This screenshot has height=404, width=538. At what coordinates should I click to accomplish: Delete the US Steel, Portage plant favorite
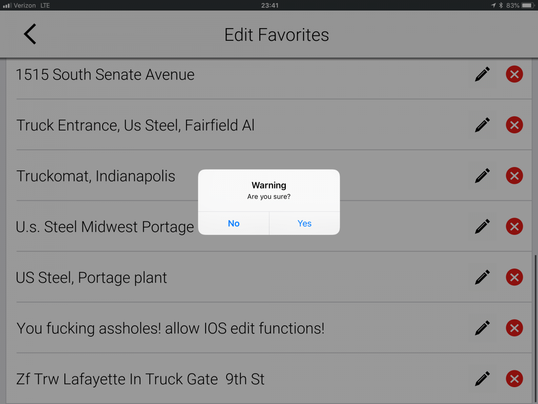point(514,277)
